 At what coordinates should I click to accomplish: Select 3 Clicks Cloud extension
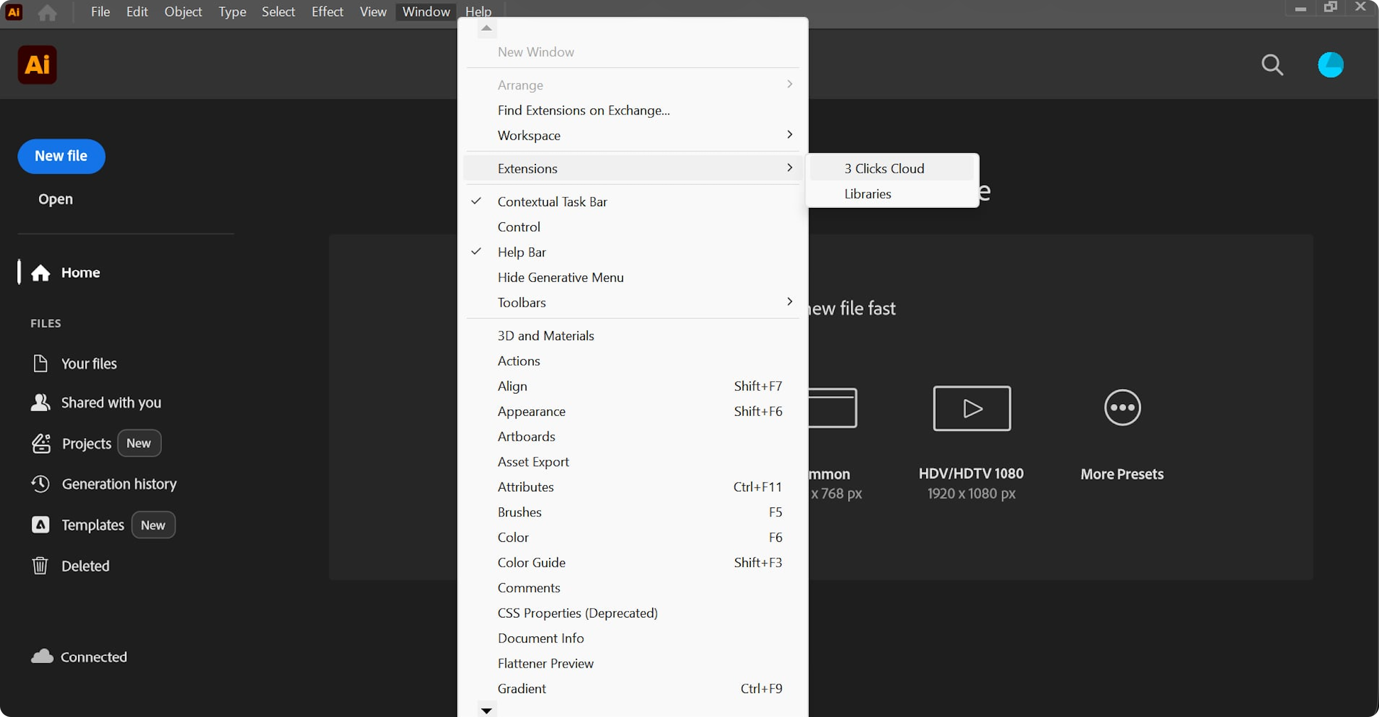coord(884,168)
